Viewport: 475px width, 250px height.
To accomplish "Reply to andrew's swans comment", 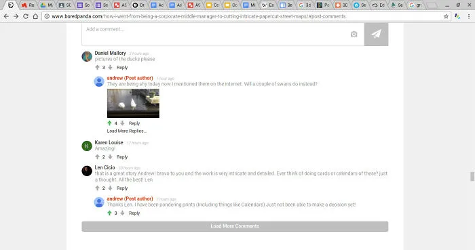I will coord(134,123).
